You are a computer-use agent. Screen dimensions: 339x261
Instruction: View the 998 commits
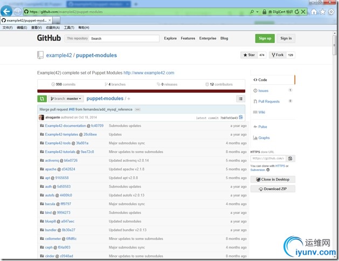point(64,84)
